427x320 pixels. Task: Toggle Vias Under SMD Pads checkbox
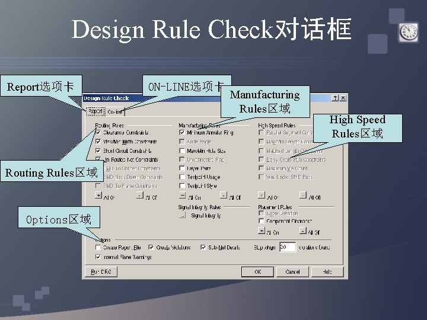[261, 177]
